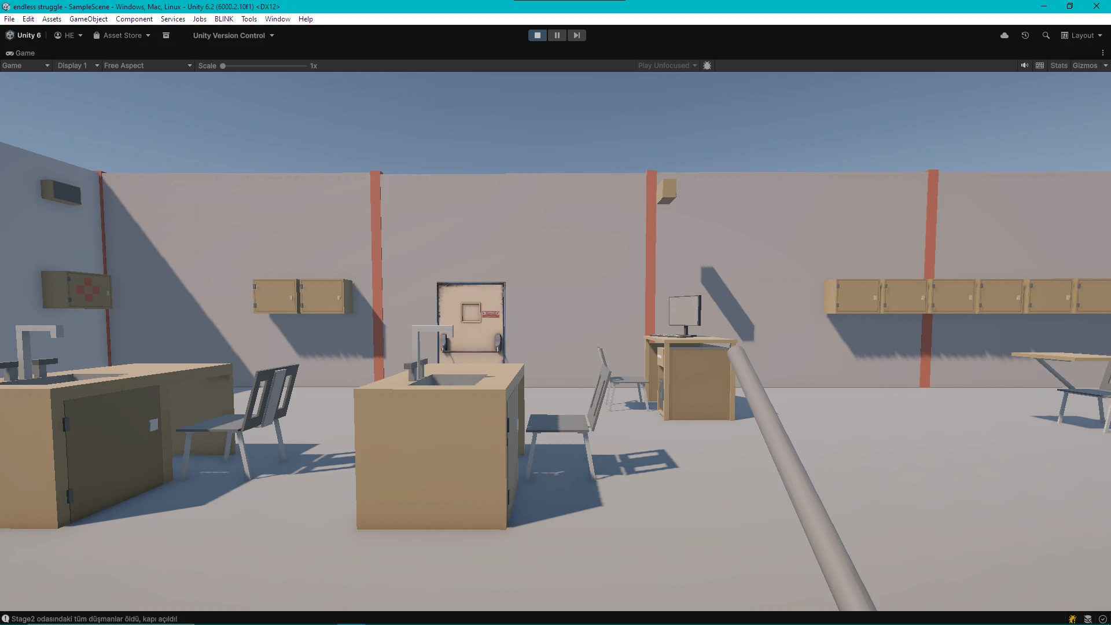
Task: Toggle the Stats overlay
Action: (x=1059, y=65)
